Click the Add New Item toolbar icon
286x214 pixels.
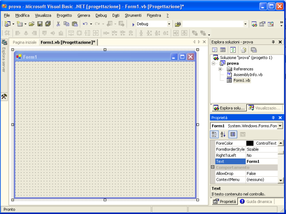point(20,24)
